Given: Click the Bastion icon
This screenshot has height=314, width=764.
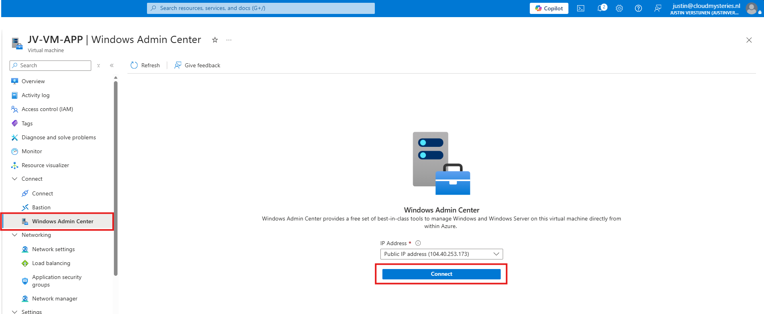Looking at the screenshot, I should (25, 207).
